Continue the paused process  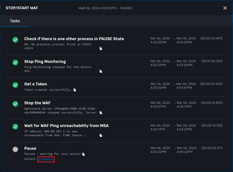[x=46, y=159]
